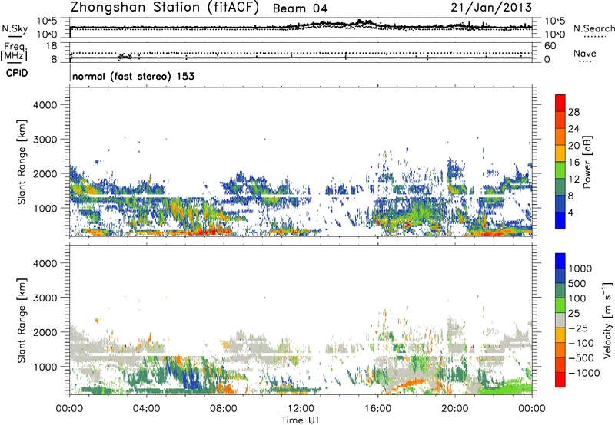Click the 20:00 time axis label
Screen dimensions: 615x425
[x=455, y=409]
